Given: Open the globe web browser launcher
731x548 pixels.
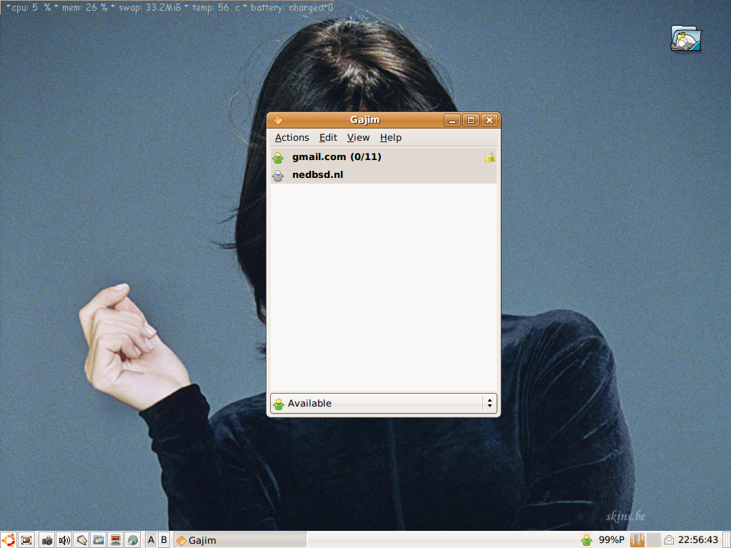Looking at the screenshot, I should click(x=133, y=540).
